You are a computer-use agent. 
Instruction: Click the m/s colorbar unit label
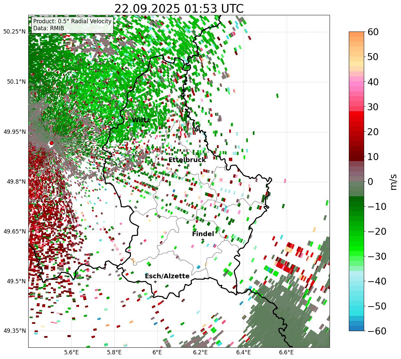pyautogui.click(x=394, y=181)
